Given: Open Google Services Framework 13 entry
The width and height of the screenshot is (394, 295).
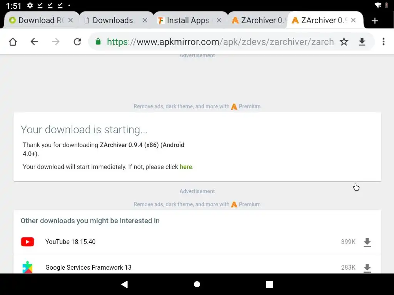Looking at the screenshot, I should (197, 265).
